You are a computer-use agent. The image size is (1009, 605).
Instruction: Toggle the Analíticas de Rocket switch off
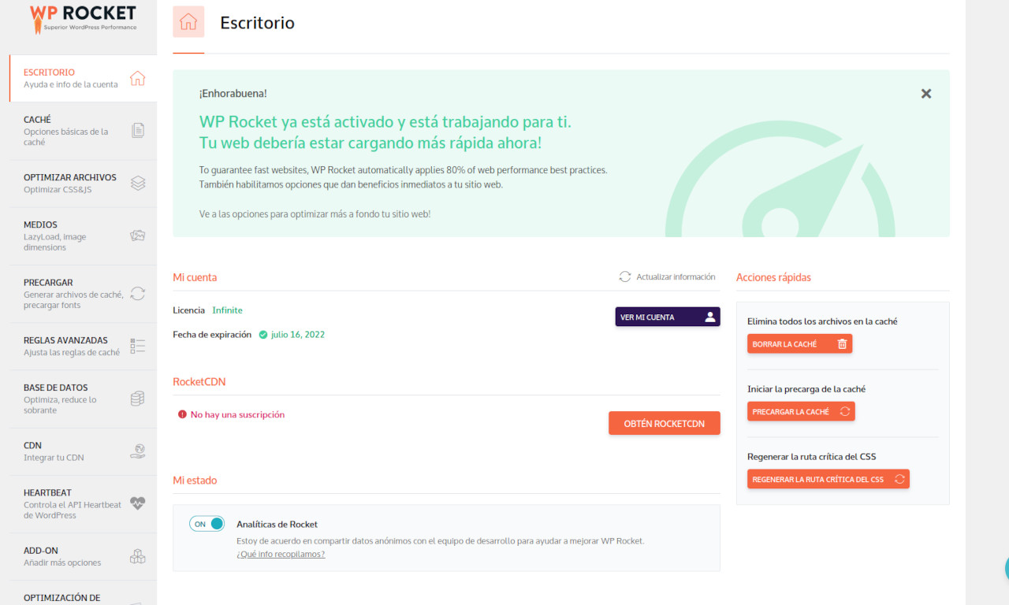click(207, 524)
